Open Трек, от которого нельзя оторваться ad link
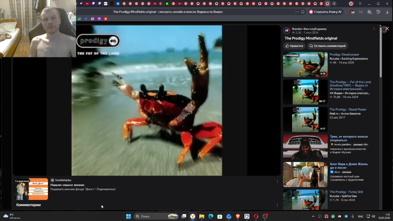 point(349,138)
